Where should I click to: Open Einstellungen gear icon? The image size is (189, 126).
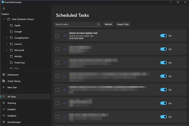coord(4,122)
